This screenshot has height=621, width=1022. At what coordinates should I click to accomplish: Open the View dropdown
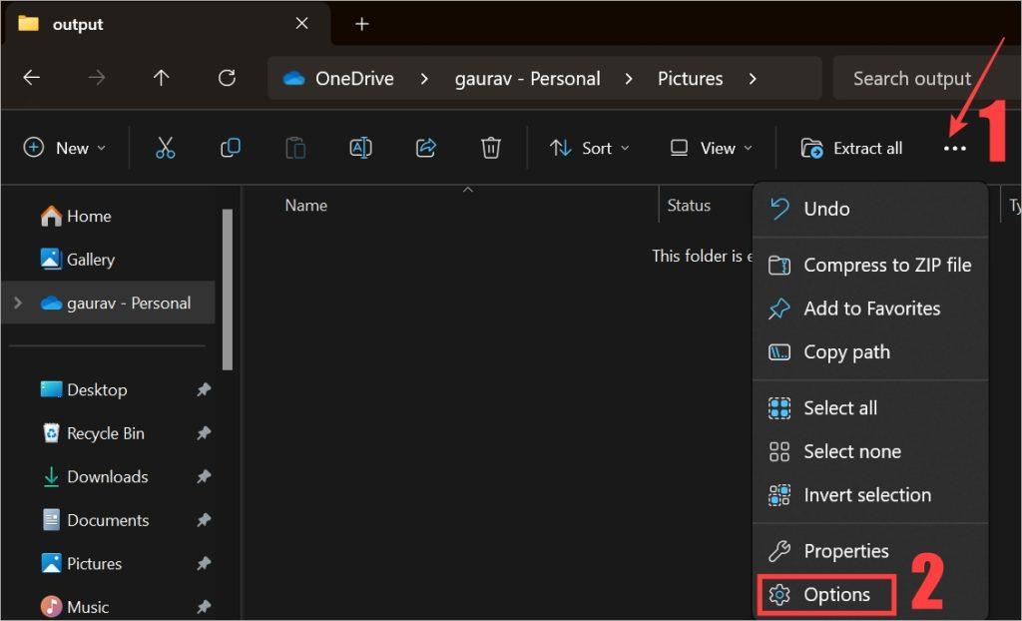click(x=711, y=148)
